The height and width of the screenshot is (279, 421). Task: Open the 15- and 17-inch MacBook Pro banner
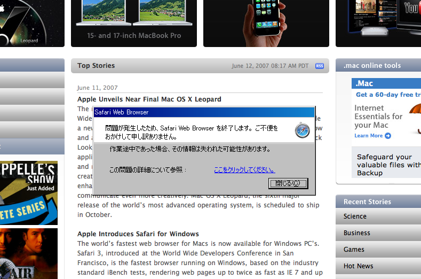pos(134,24)
